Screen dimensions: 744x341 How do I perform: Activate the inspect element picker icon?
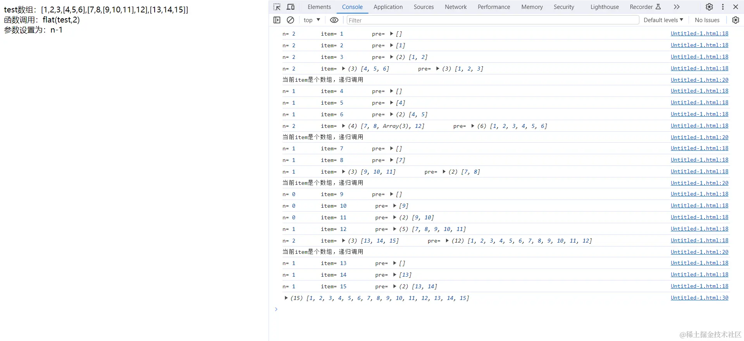[x=277, y=7]
